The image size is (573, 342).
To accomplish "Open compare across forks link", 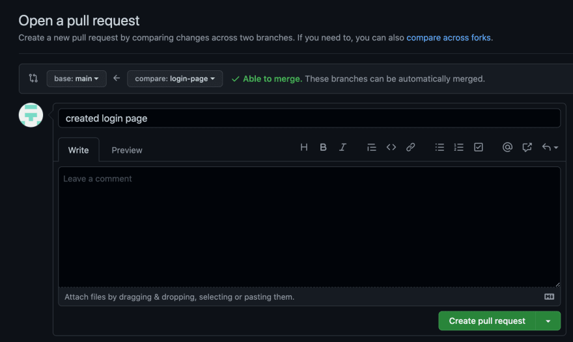I will point(449,38).
